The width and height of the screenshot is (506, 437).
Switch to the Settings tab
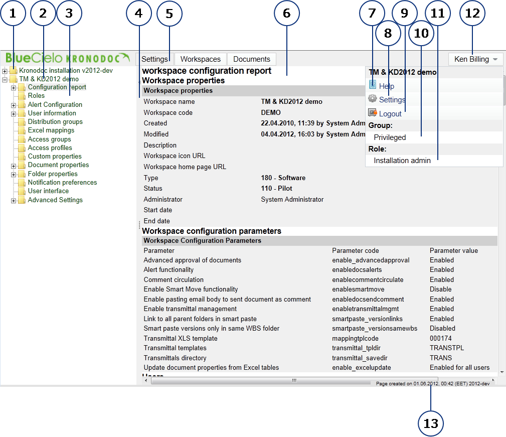[154, 59]
